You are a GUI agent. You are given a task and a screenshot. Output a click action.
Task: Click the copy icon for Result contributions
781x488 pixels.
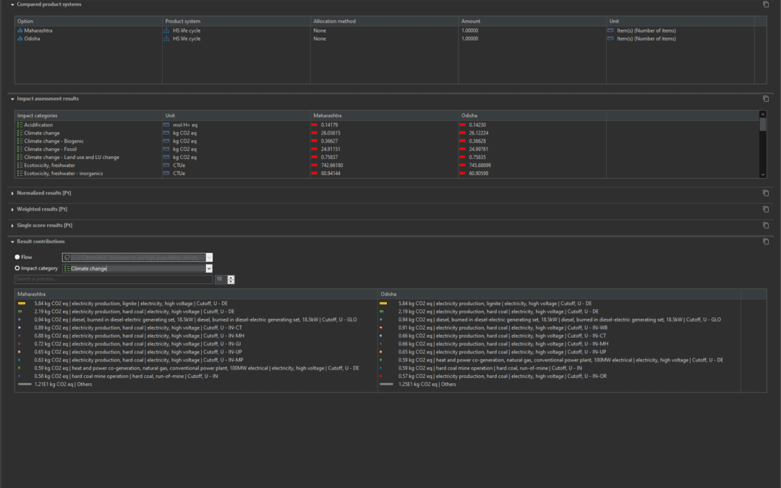pos(766,241)
